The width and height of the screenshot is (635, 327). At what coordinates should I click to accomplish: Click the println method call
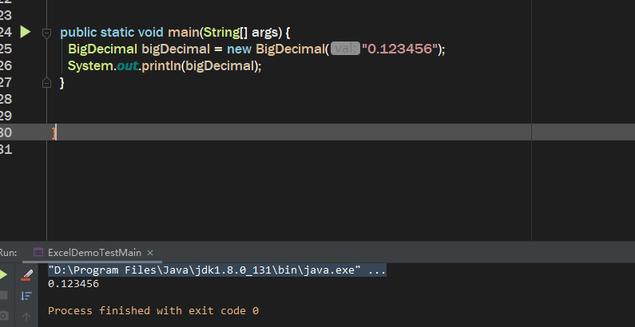click(161, 66)
